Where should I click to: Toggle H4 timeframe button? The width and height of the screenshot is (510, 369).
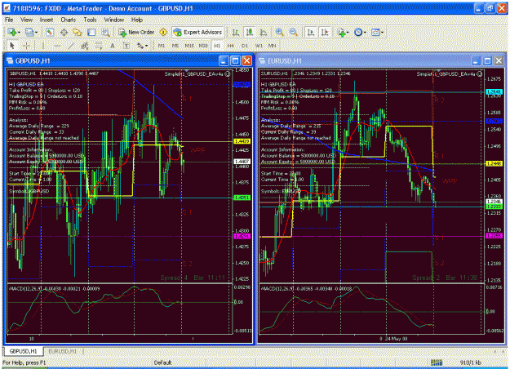[x=231, y=46]
